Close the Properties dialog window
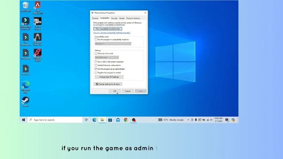This screenshot has width=283, height=159. click(145, 13)
